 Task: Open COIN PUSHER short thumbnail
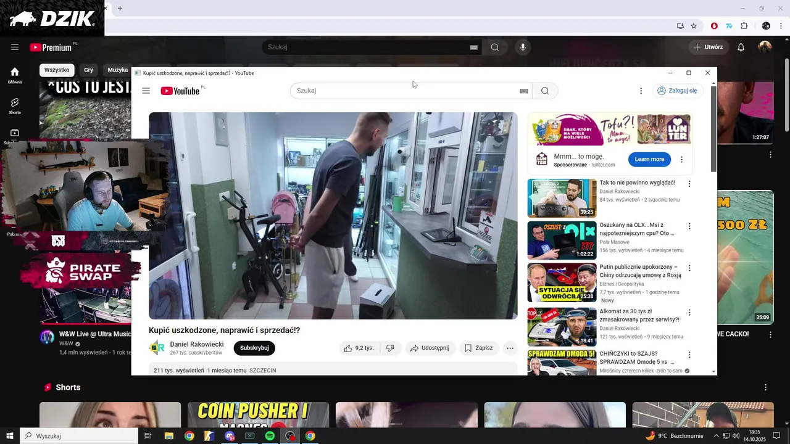[258, 414]
